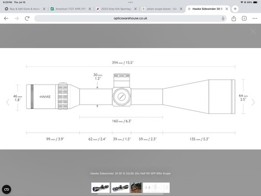Image resolution: width=261 pixels, height=196 pixels.
Task: Click the 30 mm tube diameter label
Action: click(98, 77)
